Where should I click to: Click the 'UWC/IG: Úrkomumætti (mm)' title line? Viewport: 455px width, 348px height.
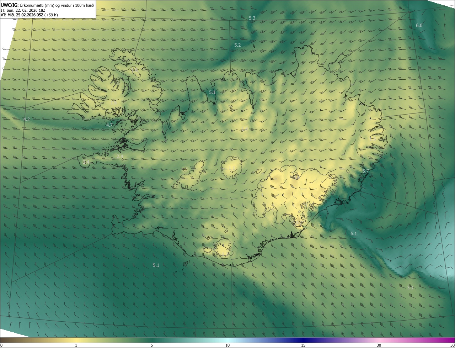tap(47, 5)
